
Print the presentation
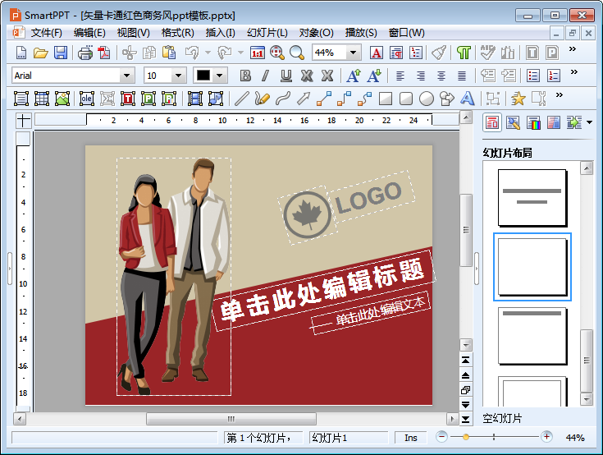[x=85, y=53]
